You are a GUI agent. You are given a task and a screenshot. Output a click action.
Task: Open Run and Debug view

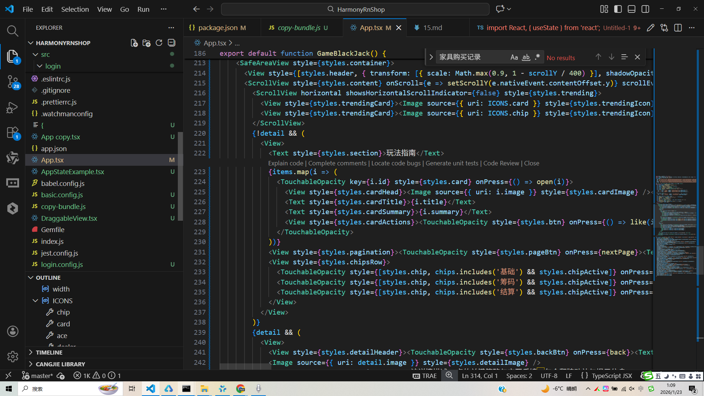(x=12, y=107)
